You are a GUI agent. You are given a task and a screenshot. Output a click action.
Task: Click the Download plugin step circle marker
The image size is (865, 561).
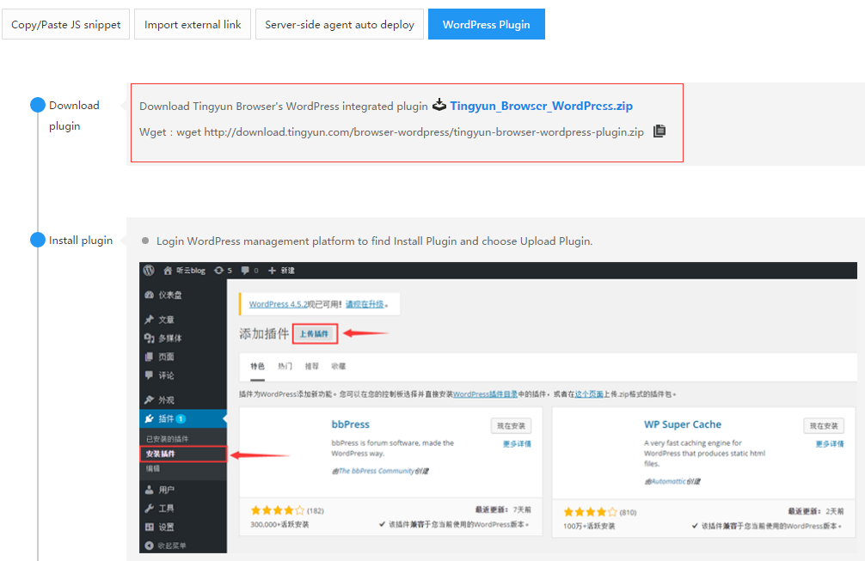tap(38, 105)
